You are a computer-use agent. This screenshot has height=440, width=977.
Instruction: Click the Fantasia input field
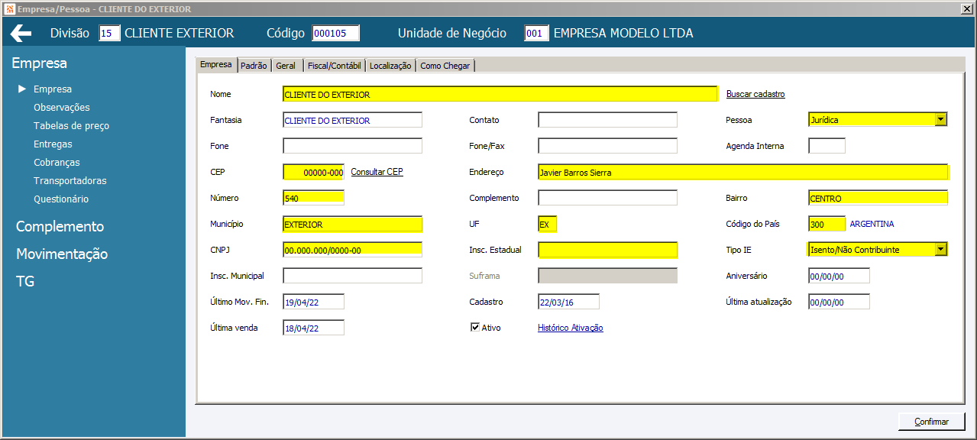pos(352,120)
